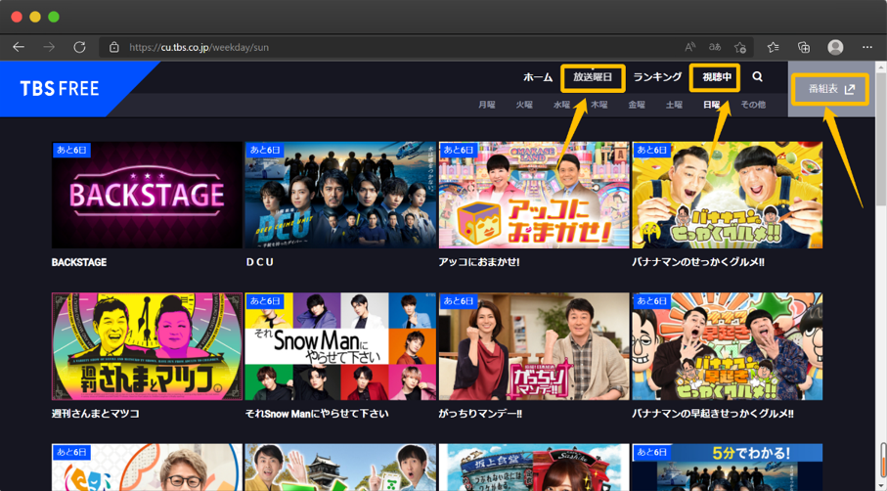The height and width of the screenshot is (491, 887).
Task: Click the BACKSTAGE title text
Action: (x=79, y=262)
